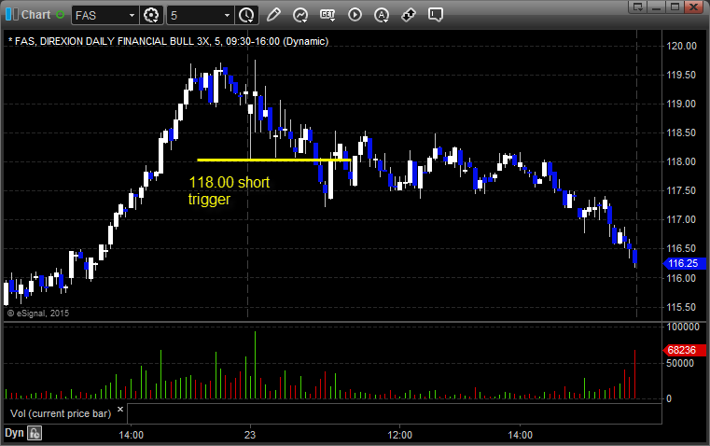710x446 pixels.
Task: Click the FAS Direxion chart title text
Action: coord(168,41)
